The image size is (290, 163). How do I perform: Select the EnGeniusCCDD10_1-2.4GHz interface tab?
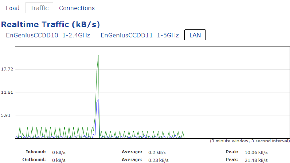(48, 35)
